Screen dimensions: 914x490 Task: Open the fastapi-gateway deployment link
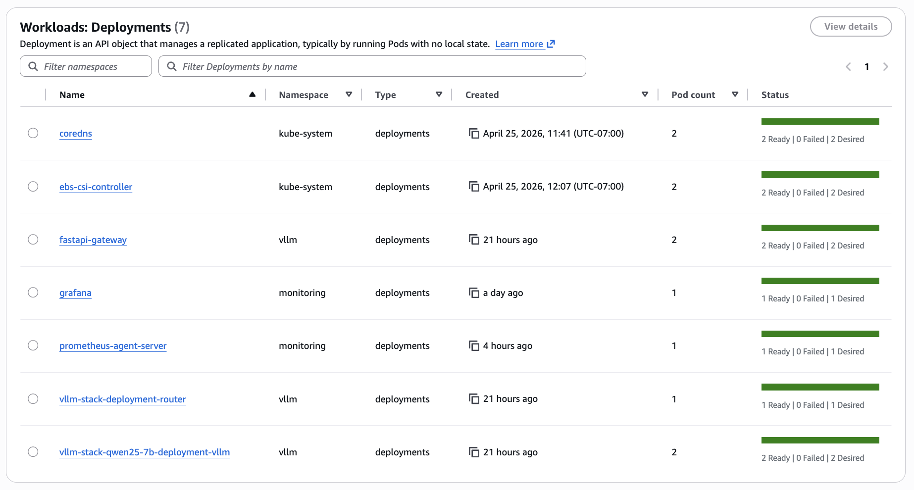click(93, 240)
